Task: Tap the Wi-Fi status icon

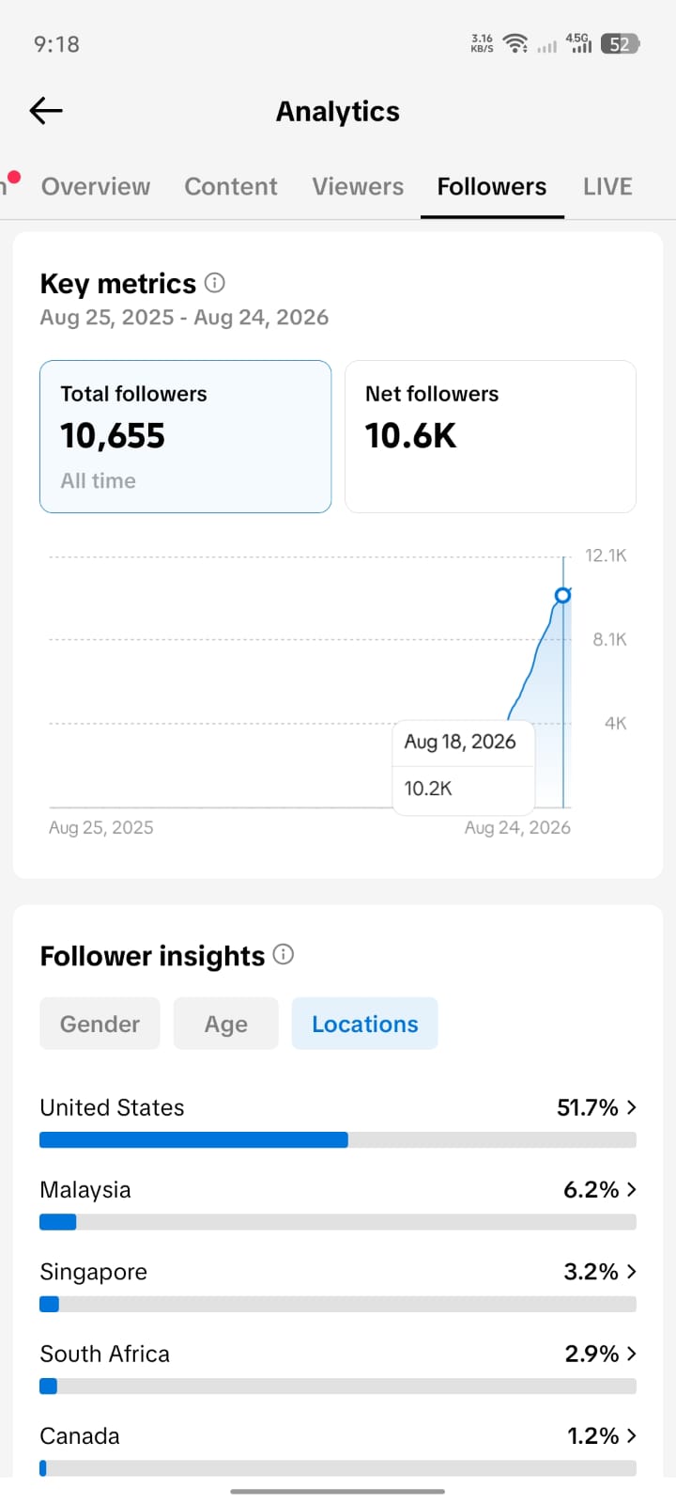Action: [x=515, y=43]
